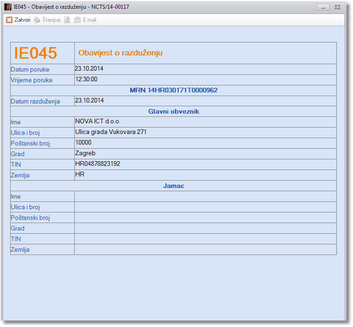Click the Vrijeme poruke label
The image size is (353, 327).
coord(31,80)
